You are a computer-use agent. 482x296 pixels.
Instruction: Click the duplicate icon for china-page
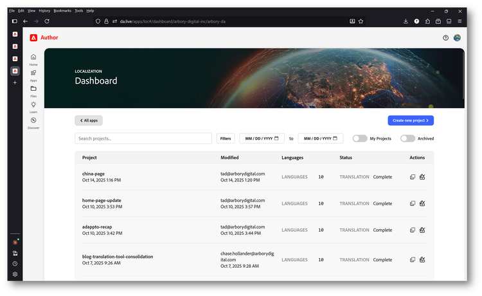coord(413,177)
